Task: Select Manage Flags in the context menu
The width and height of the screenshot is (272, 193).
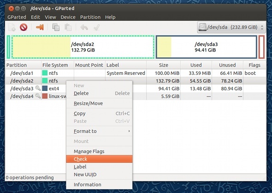Action: click(99, 151)
